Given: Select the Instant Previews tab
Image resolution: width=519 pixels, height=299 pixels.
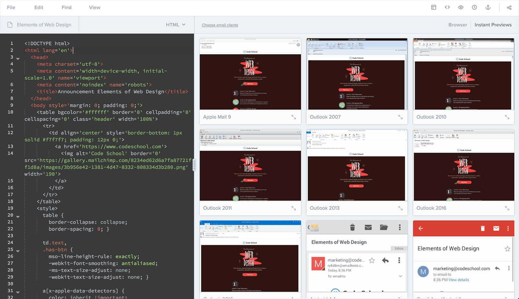Looking at the screenshot, I should [x=493, y=25].
